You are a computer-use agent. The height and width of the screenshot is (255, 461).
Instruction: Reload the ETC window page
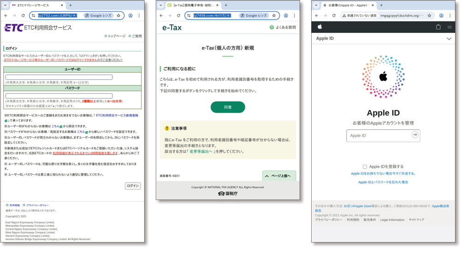click(23, 16)
